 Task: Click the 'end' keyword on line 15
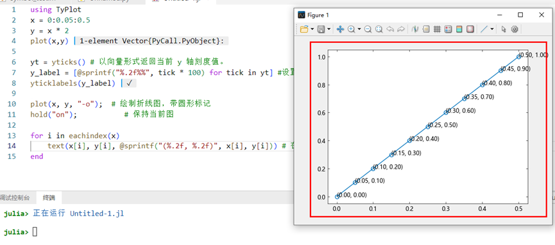click(37, 156)
